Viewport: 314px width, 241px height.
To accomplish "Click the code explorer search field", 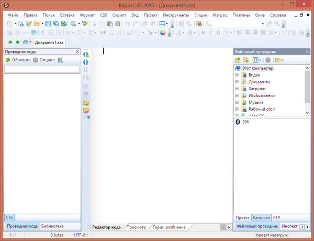I will click(41, 69).
